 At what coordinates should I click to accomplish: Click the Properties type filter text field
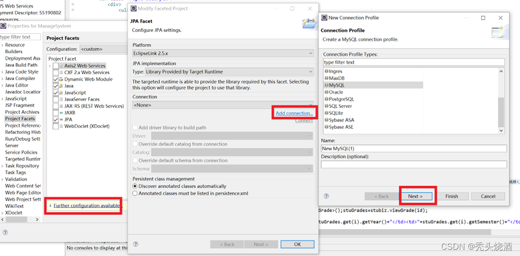(20, 37)
